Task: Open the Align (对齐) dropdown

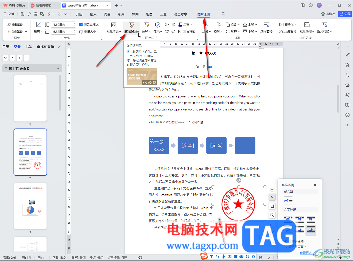Action: coord(233,32)
